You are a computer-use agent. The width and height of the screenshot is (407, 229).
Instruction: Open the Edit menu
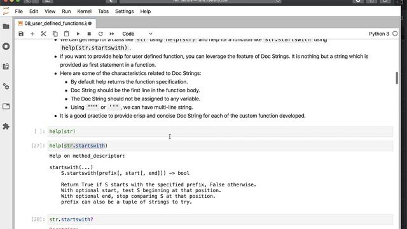(x=34, y=11)
